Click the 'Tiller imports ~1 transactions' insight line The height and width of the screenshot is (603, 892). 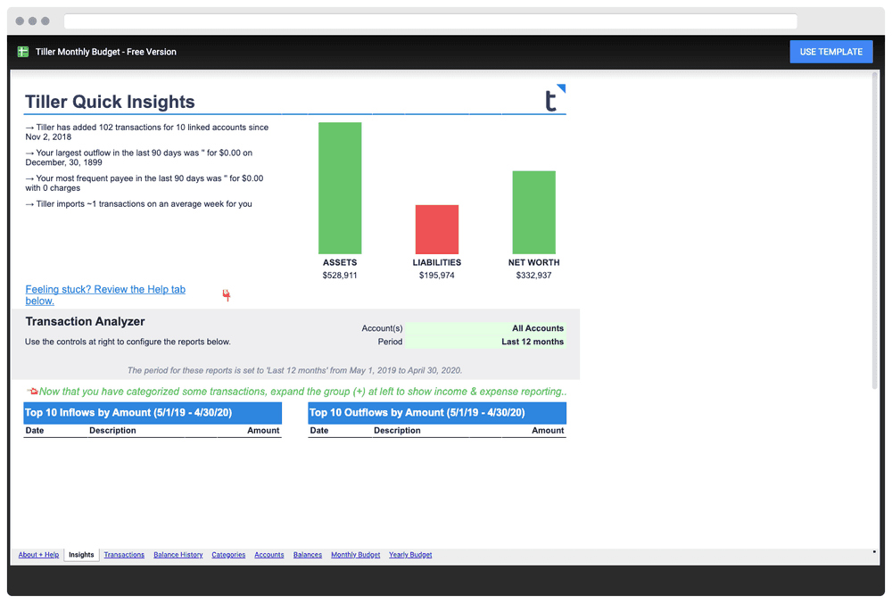139,204
